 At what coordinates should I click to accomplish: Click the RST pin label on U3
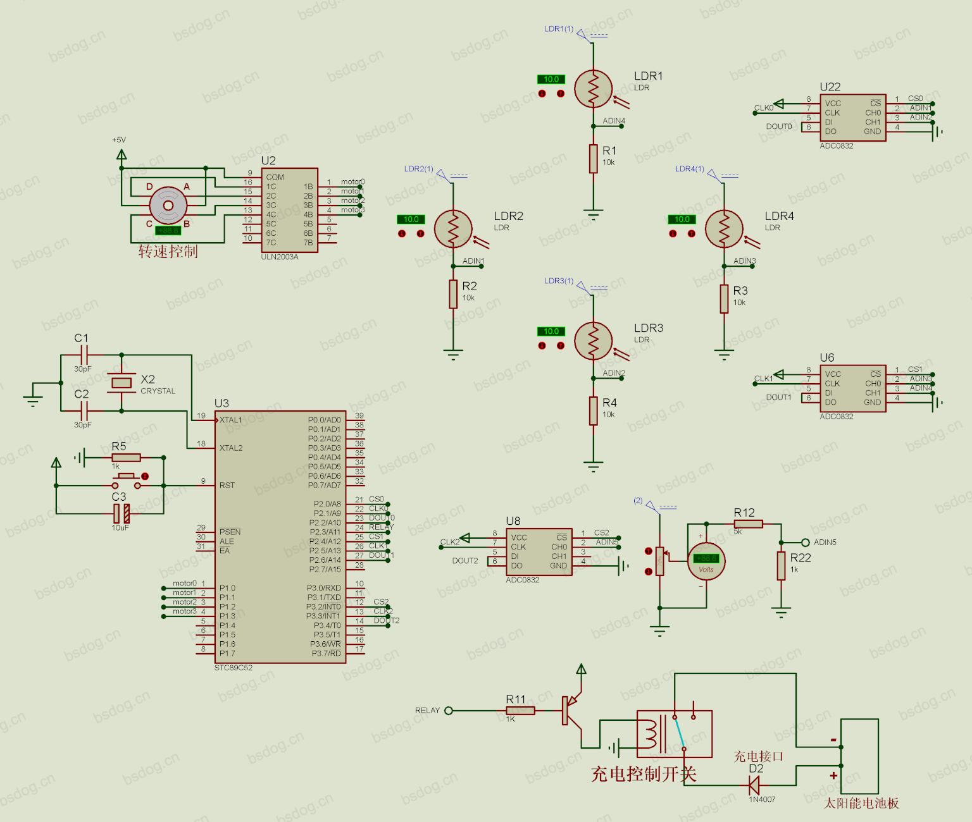[x=227, y=486]
